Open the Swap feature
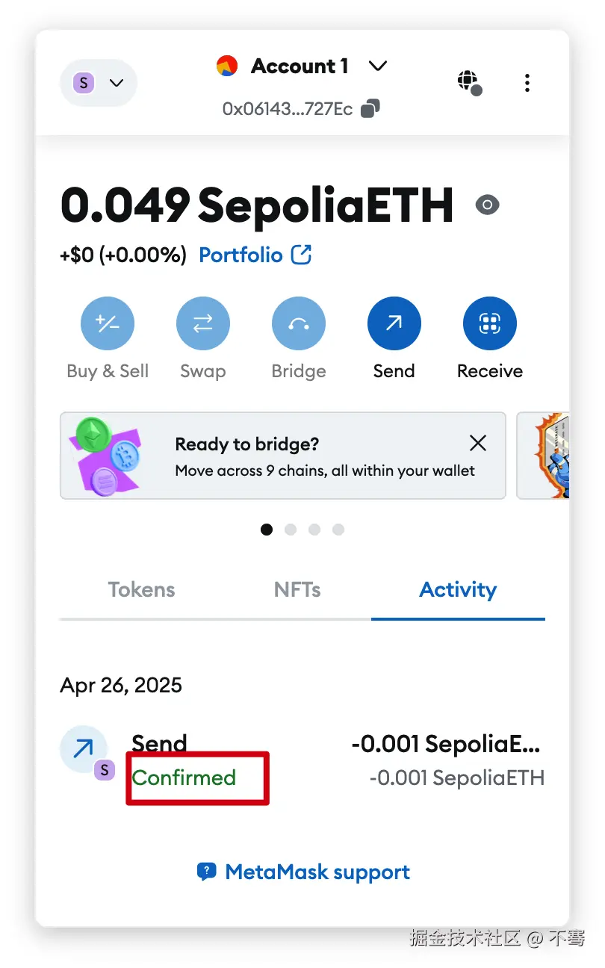605x968 pixels. coord(203,324)
